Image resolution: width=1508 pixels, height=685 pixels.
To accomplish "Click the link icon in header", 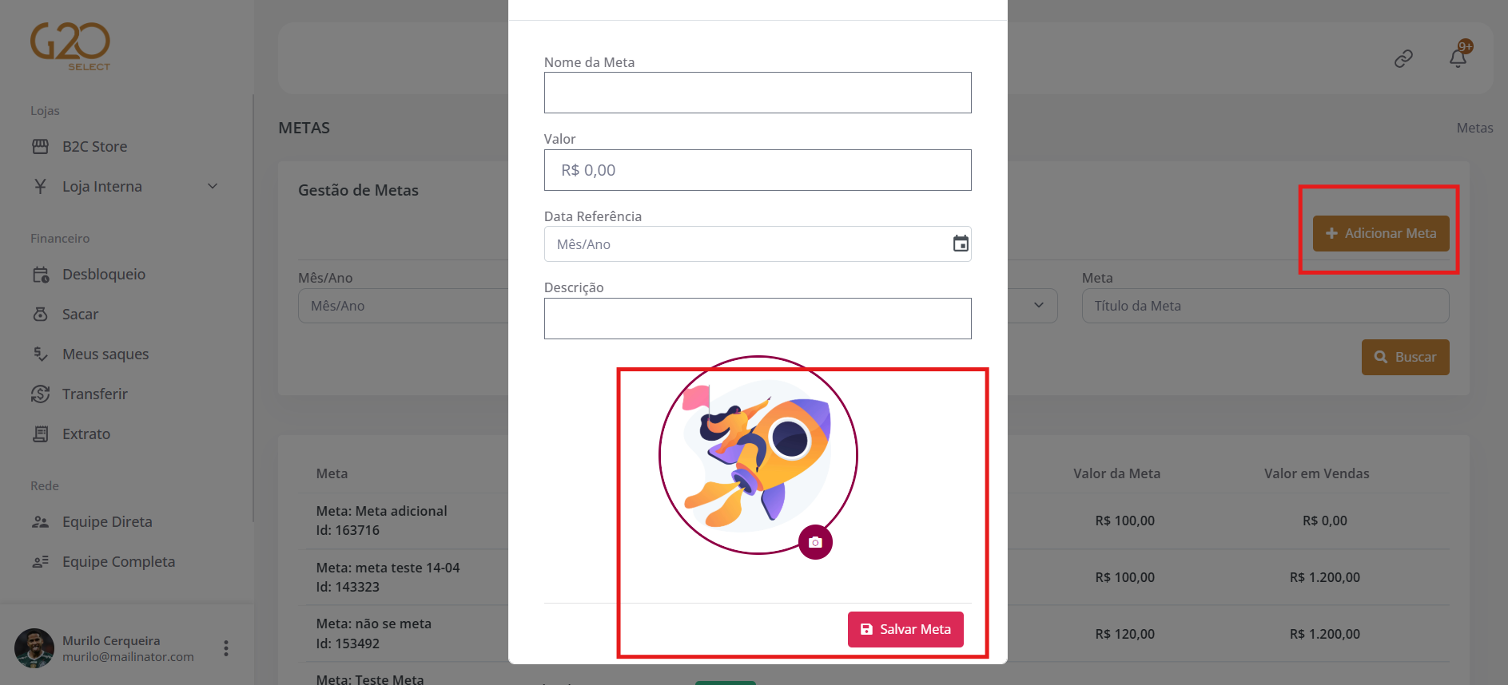I will 1403,59.
